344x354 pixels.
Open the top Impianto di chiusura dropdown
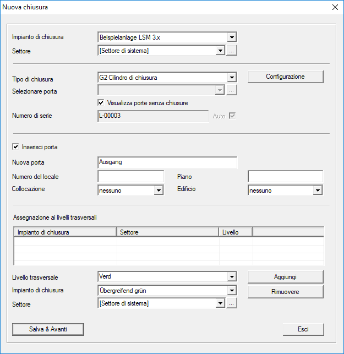click(232, 37)
